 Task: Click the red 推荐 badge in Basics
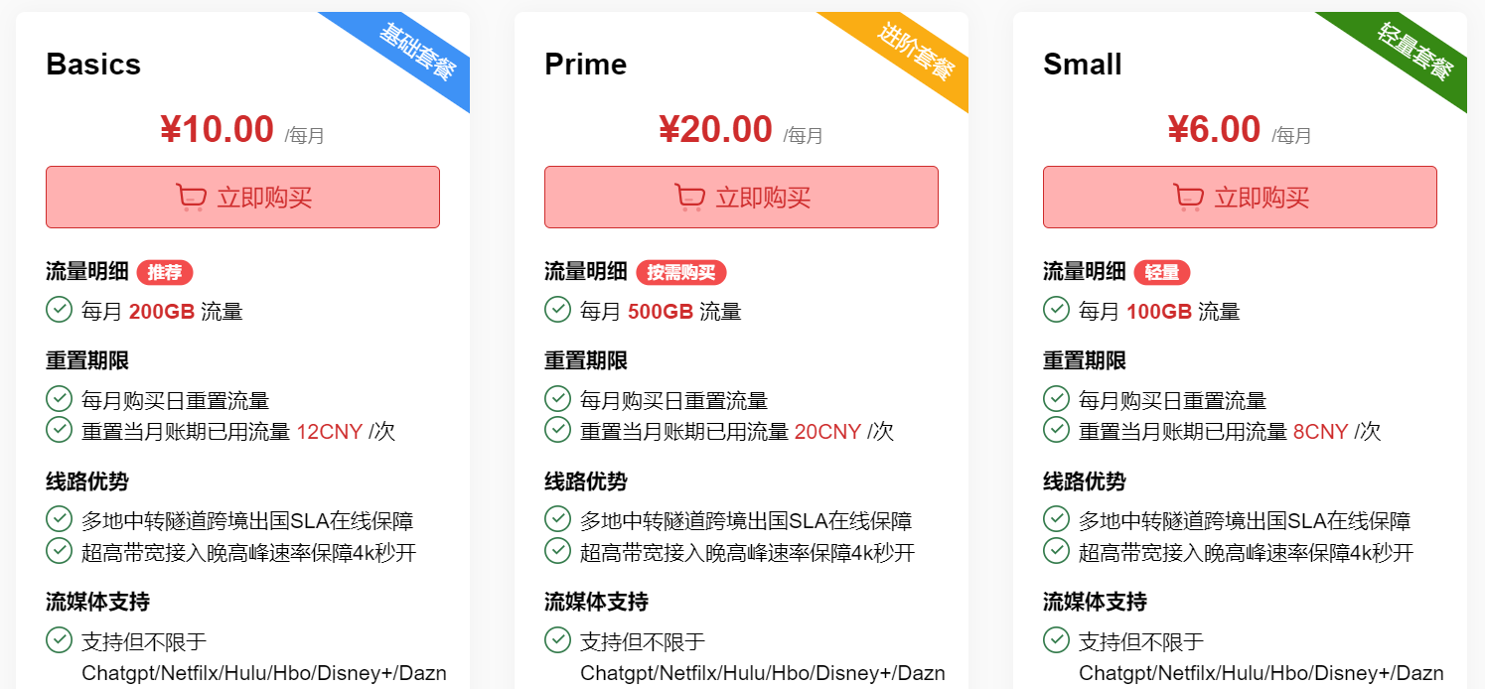pos(165,272)
